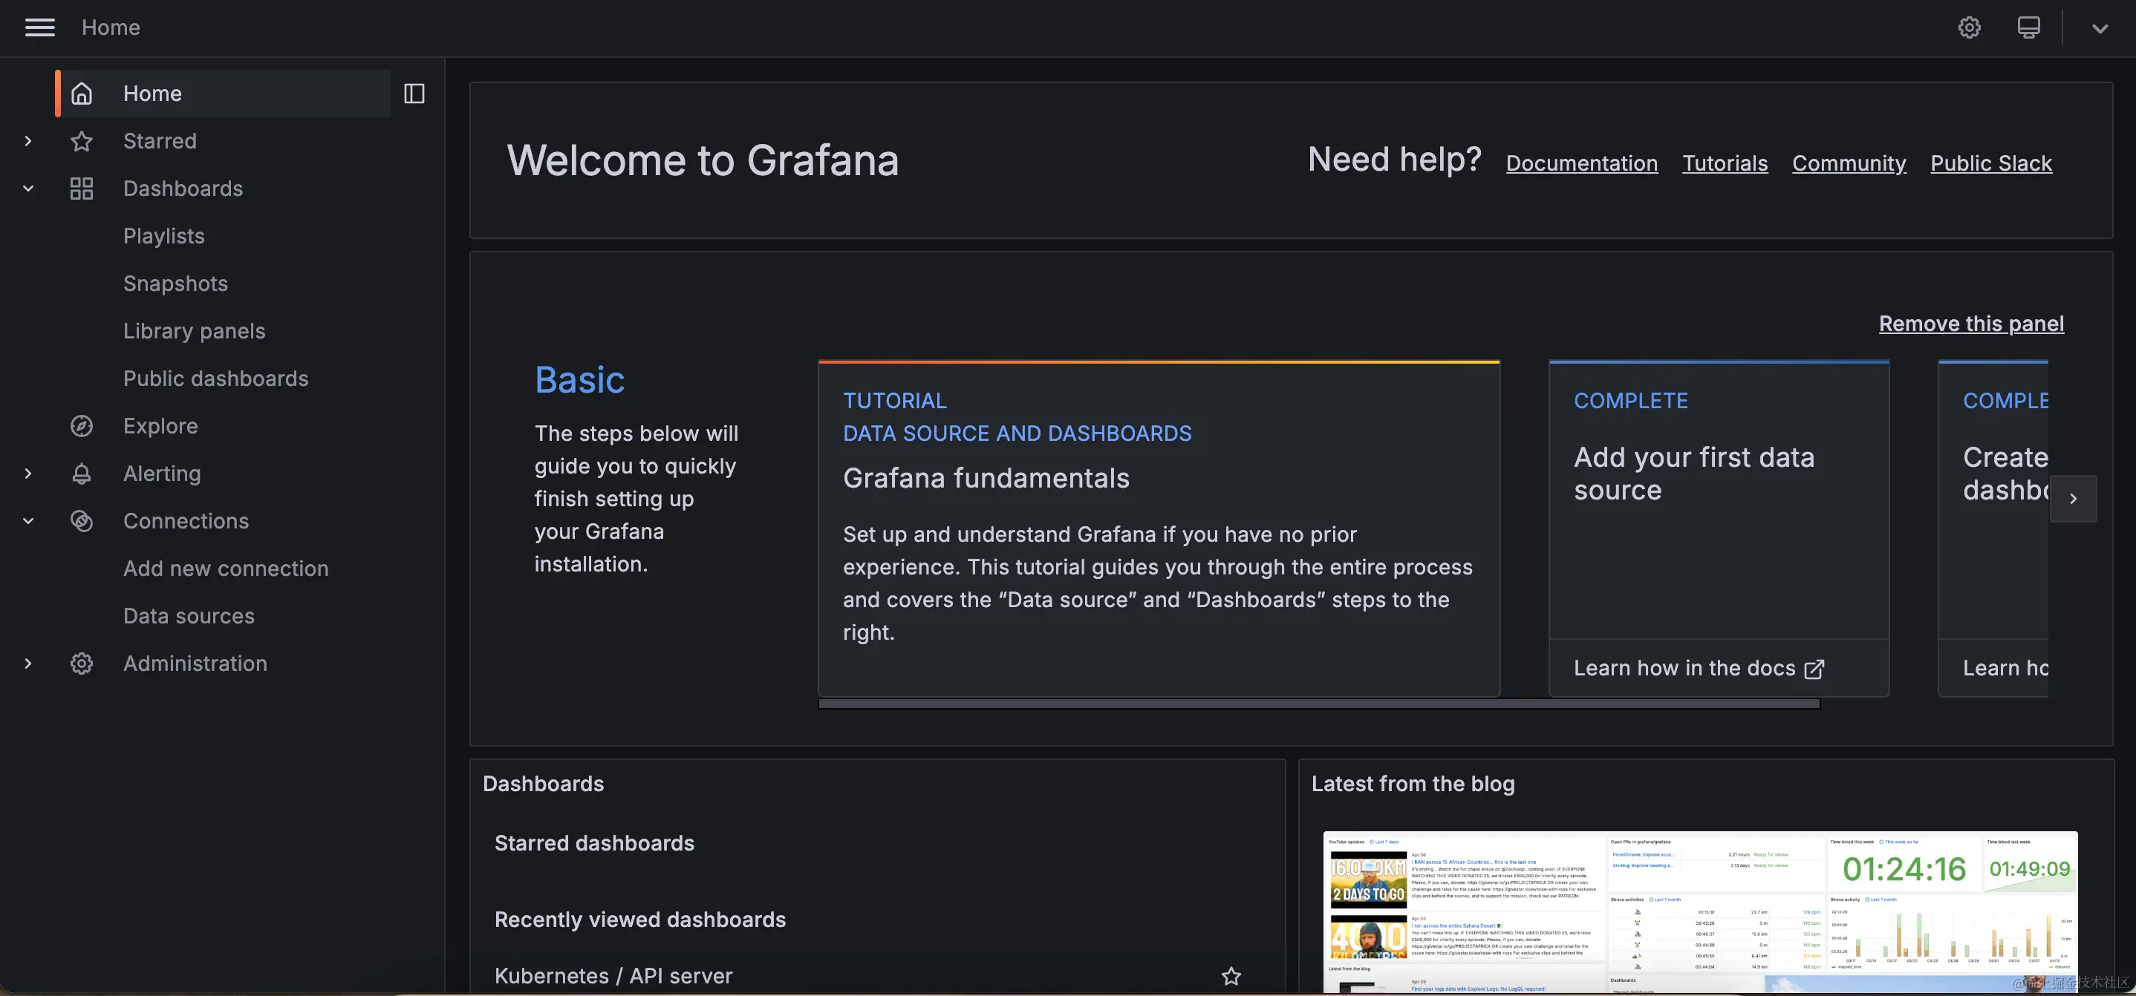2136x996 pixels.
Task: Click the Dashboards grid icon in sidebar
Action: [x=81, y=189]
